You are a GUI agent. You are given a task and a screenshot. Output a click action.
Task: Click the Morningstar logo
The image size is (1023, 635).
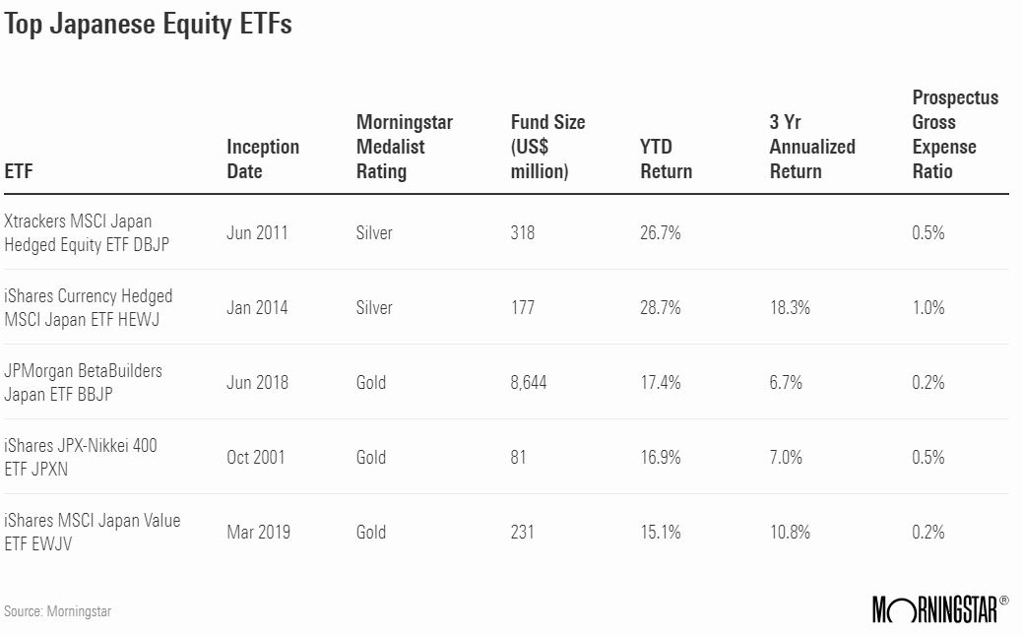point(939,609)
